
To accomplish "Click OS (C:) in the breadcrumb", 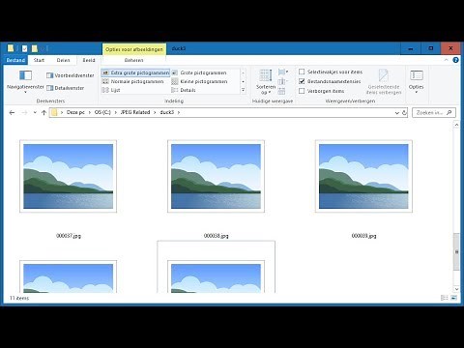I will (102, 112).
